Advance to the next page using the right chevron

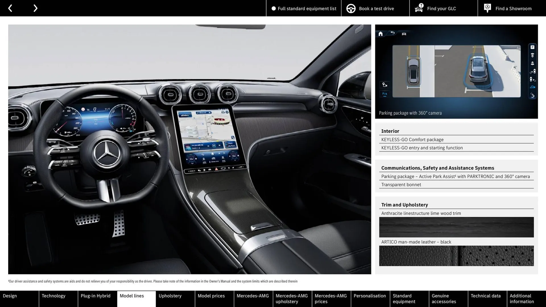[x=35, y=8]
